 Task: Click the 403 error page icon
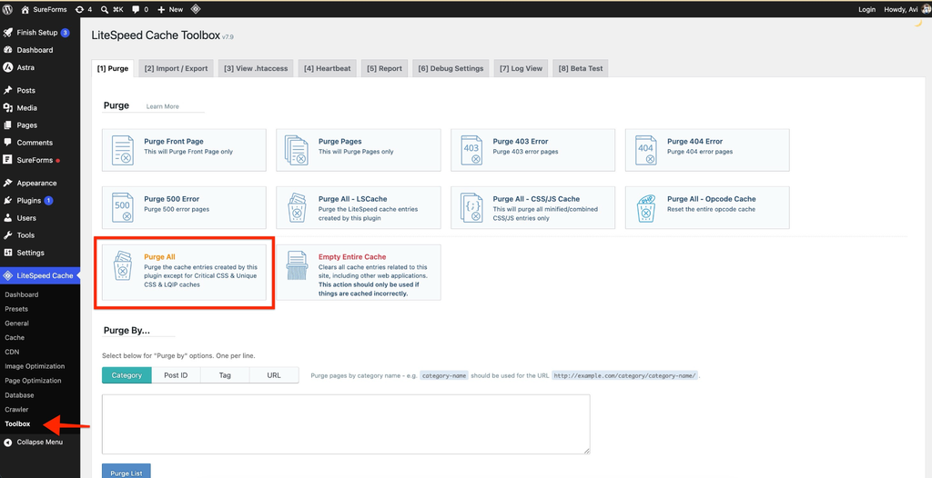pos(471,150)
